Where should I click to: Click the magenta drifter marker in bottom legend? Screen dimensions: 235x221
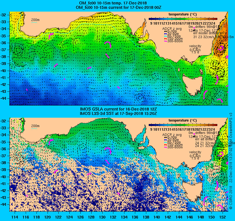(x=194, y=134)
